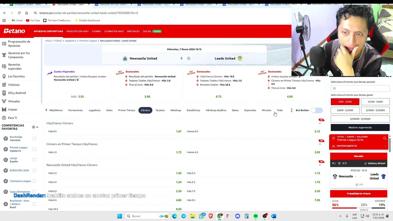Click the Windows Start button
The image size is (393, 221).
pyautogui.click(x=119, y=216)
